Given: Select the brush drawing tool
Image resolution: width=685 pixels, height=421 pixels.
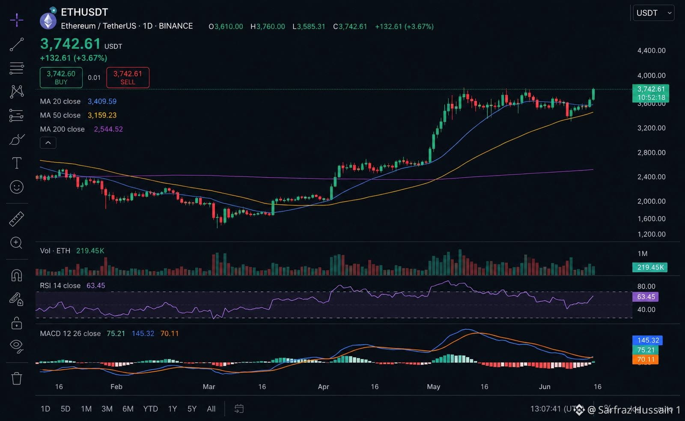Looking at the screenshot, I should point(17,139).
